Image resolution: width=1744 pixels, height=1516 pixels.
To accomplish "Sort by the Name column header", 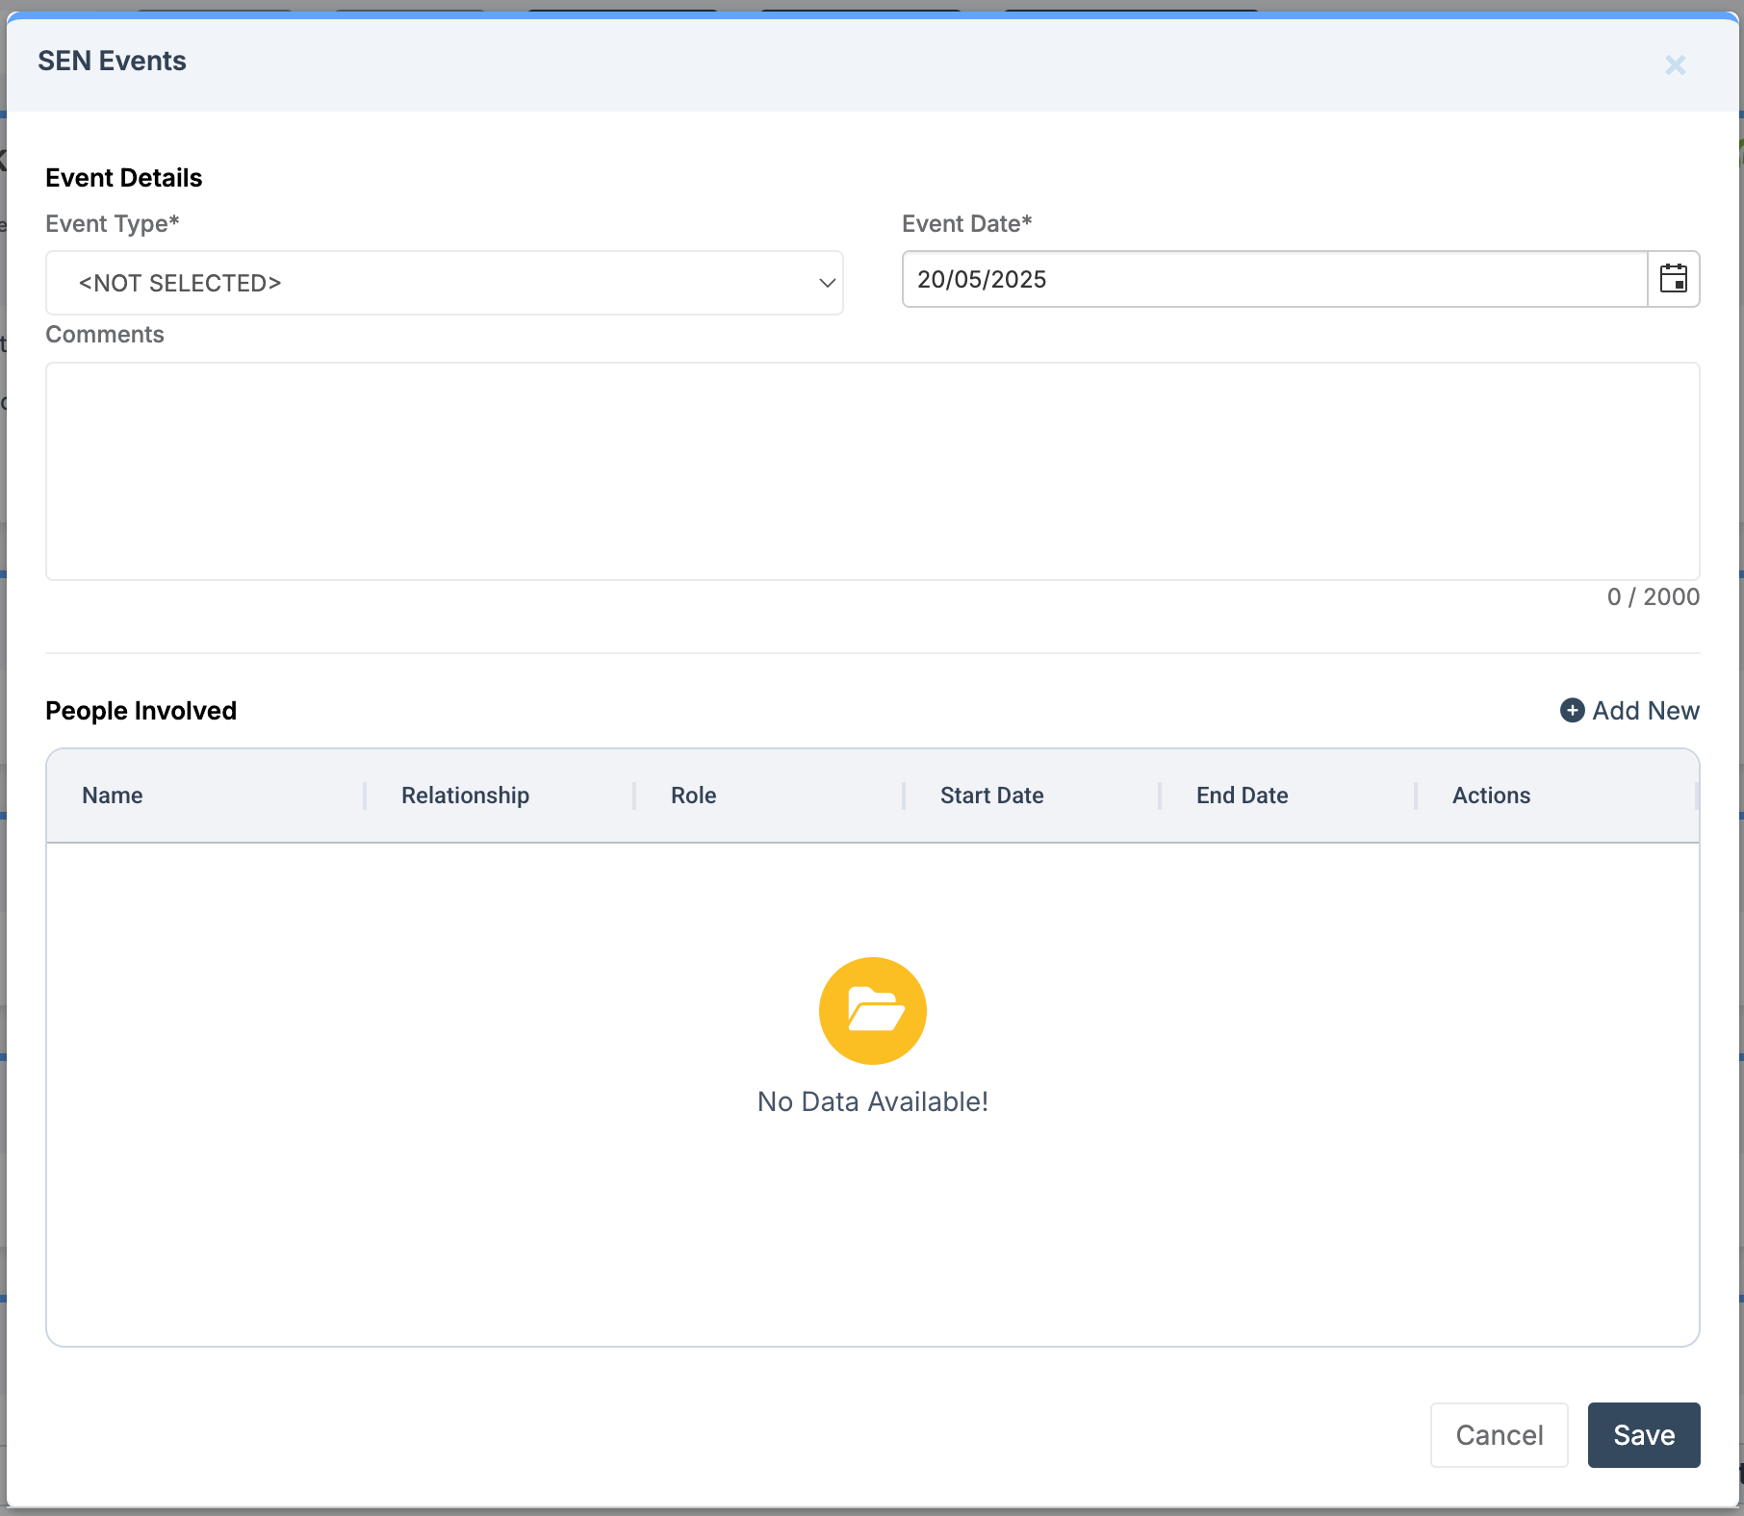I will pos(113,796).
